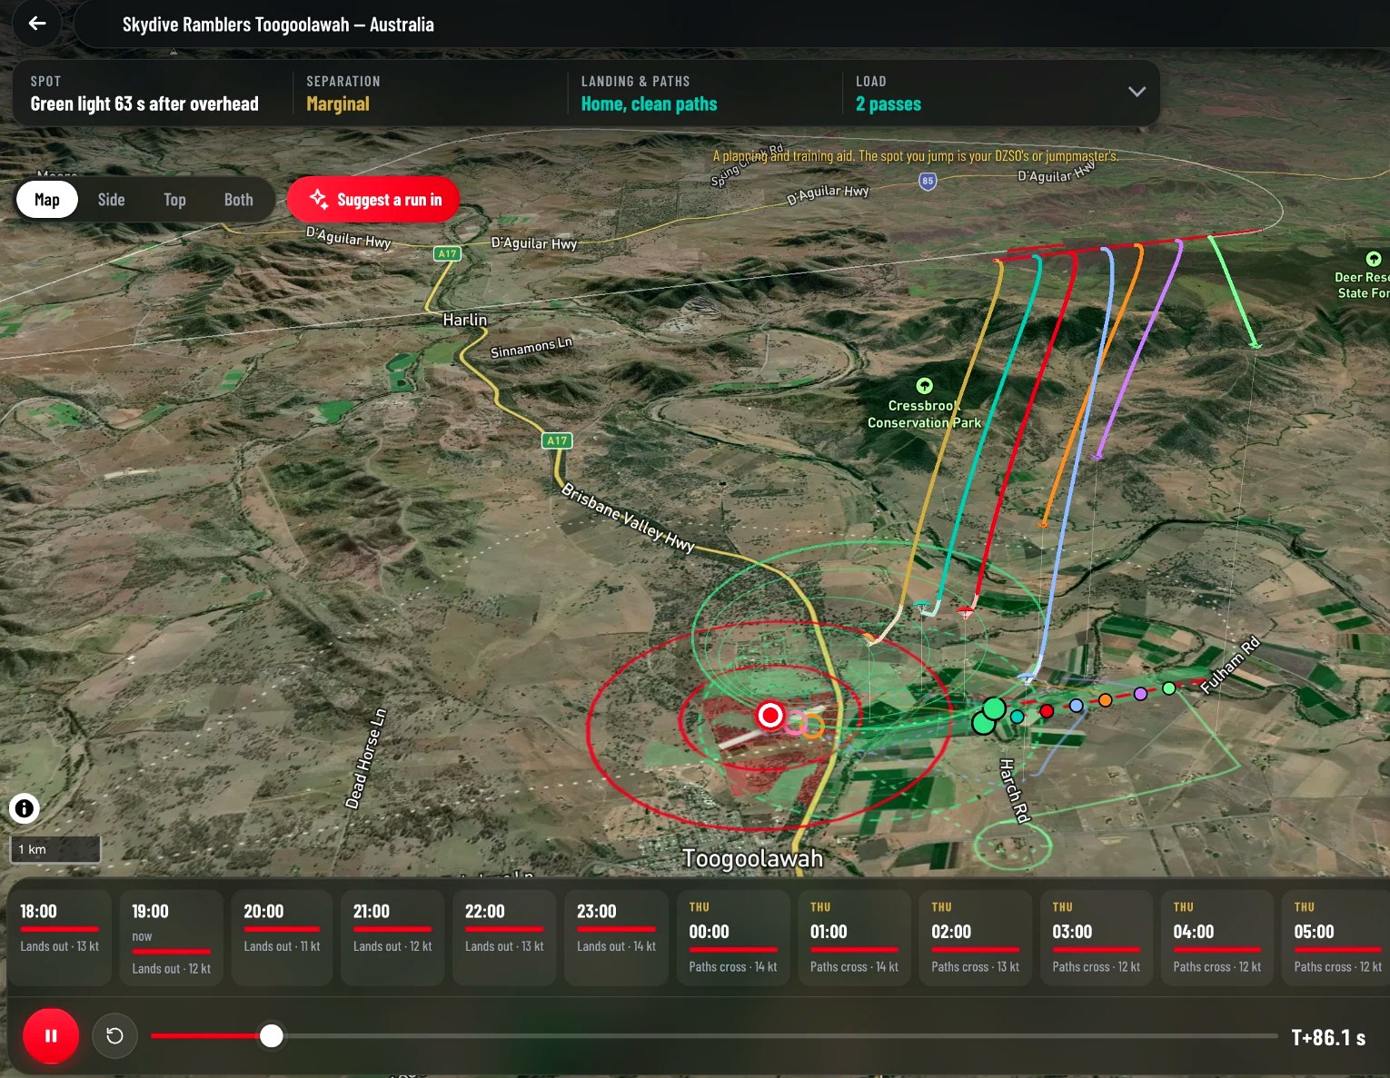1390x1078 pixels.
Task: Click the route 85 highway shield
Action: pos(928,181)
